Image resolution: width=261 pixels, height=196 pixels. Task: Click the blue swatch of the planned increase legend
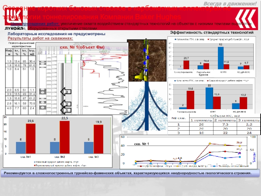(35, 162)
